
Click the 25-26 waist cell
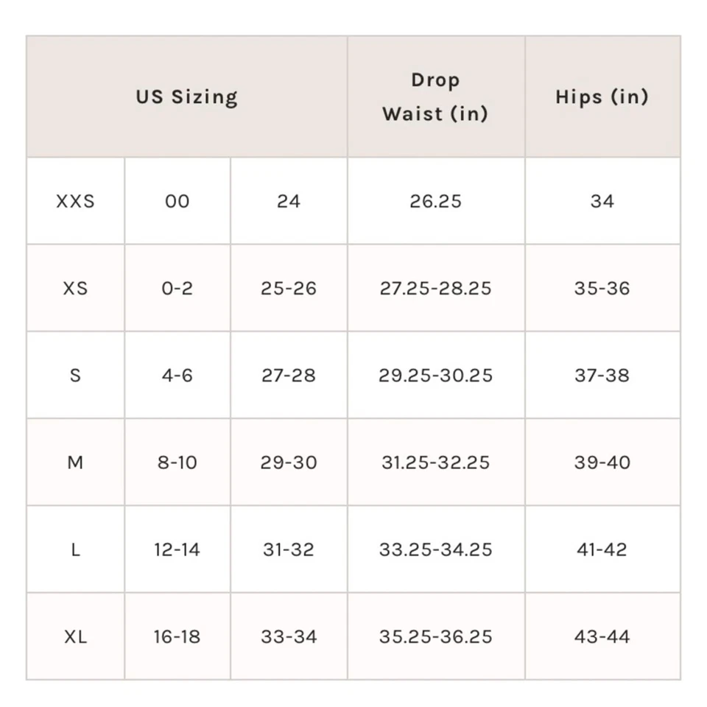[x=289, y=288]
